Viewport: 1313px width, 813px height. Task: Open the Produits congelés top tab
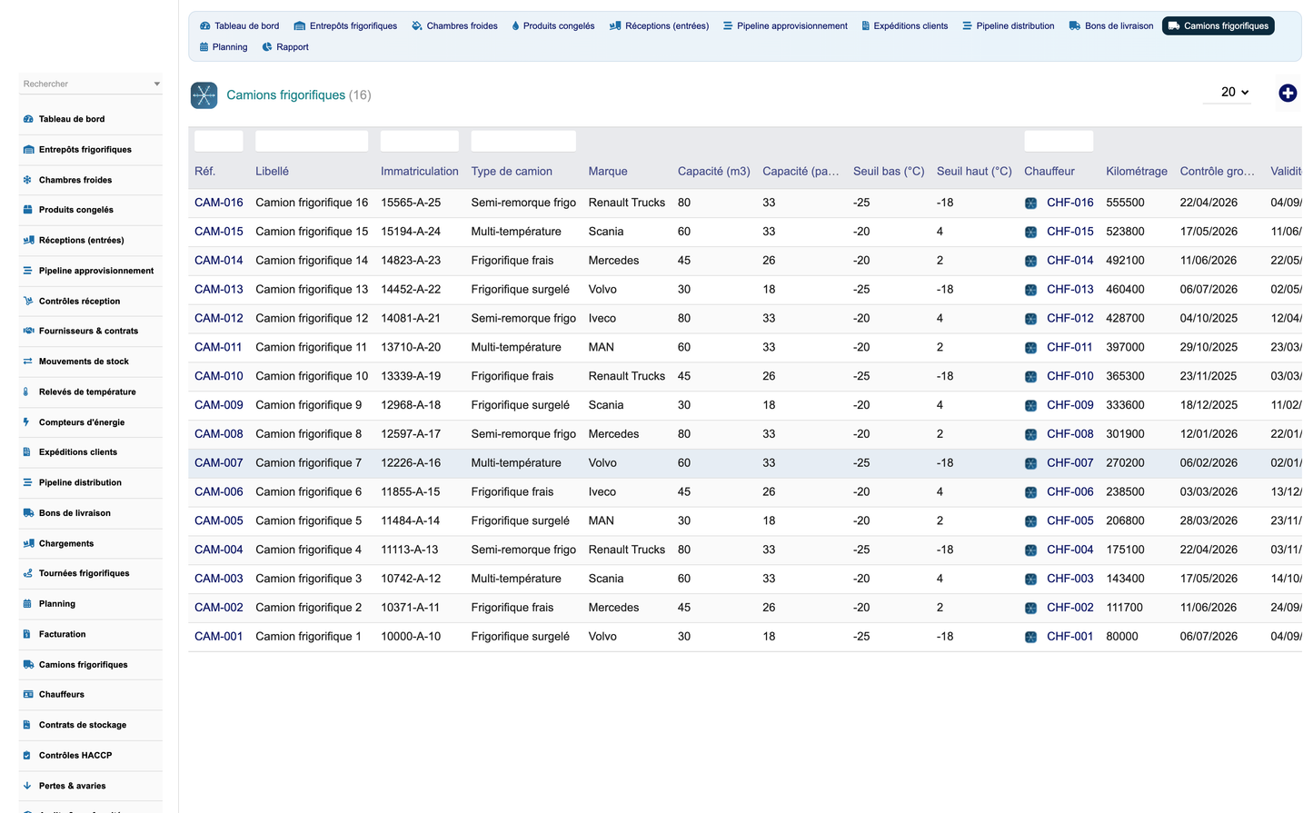click(552, 26)
